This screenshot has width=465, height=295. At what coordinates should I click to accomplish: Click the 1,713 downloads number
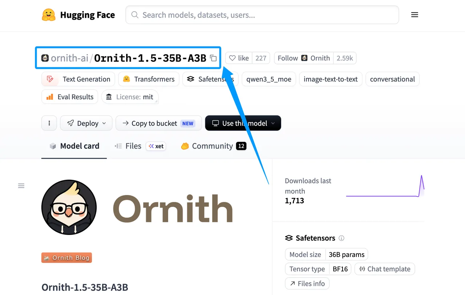coord(295,201)
